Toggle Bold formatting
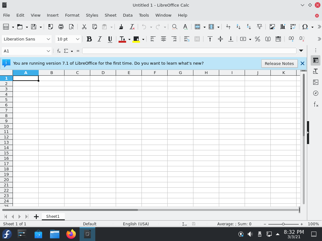This screenshot has width=322, height=241. tap(89, 39)
